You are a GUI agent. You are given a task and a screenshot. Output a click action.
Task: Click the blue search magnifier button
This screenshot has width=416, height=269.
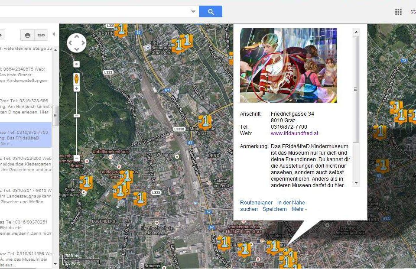click(211, 12)
